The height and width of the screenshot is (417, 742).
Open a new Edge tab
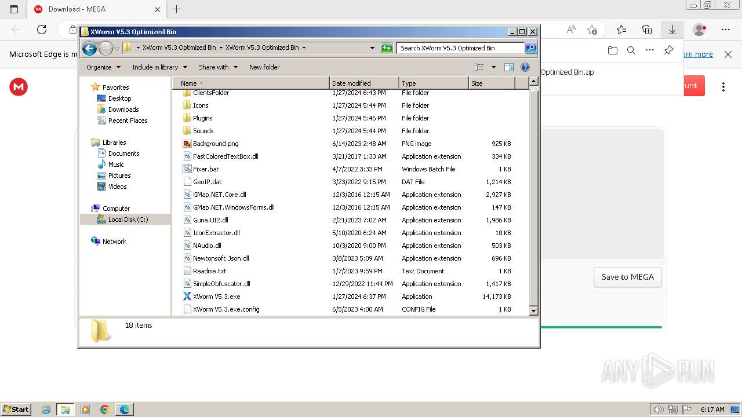(x=177, y=9)
